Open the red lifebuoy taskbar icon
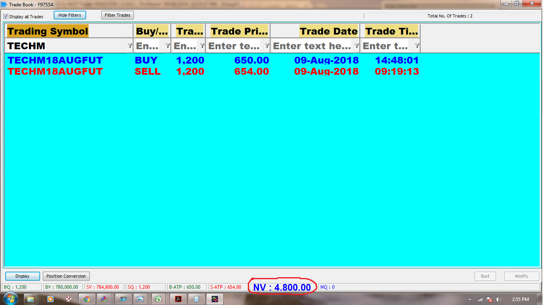 pos(68,299)
